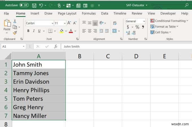Toggle the AutoSave switch
The image size is (192, 127).
pos(24,5)
